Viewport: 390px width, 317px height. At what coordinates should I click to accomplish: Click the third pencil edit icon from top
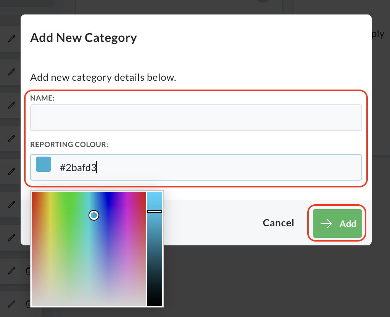click(11, 105)
